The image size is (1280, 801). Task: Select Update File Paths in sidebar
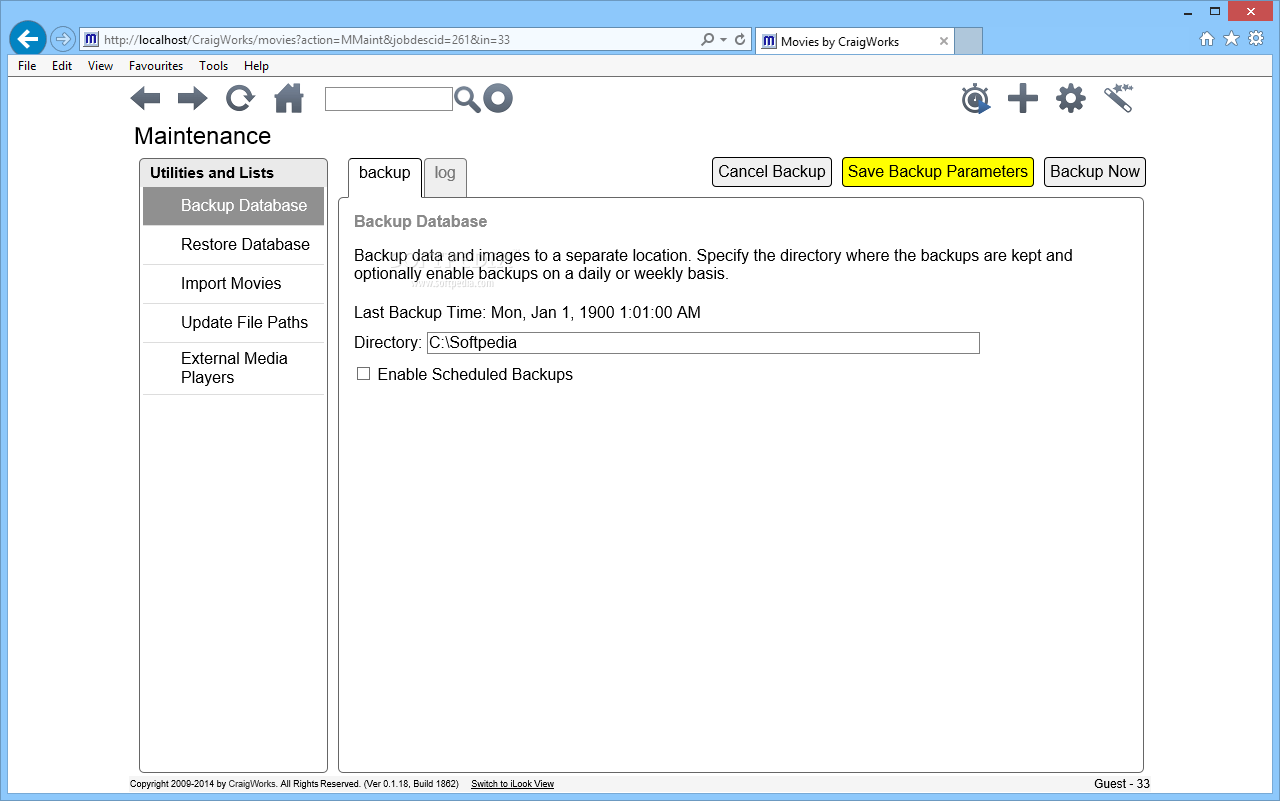[x=234, y=323]
